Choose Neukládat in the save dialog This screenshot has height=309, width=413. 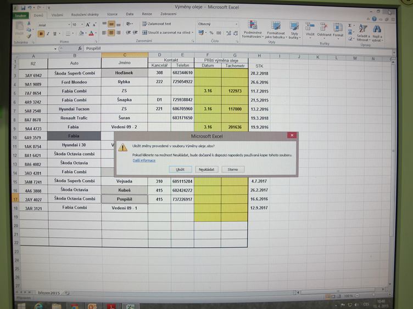(x=206, y=169)
